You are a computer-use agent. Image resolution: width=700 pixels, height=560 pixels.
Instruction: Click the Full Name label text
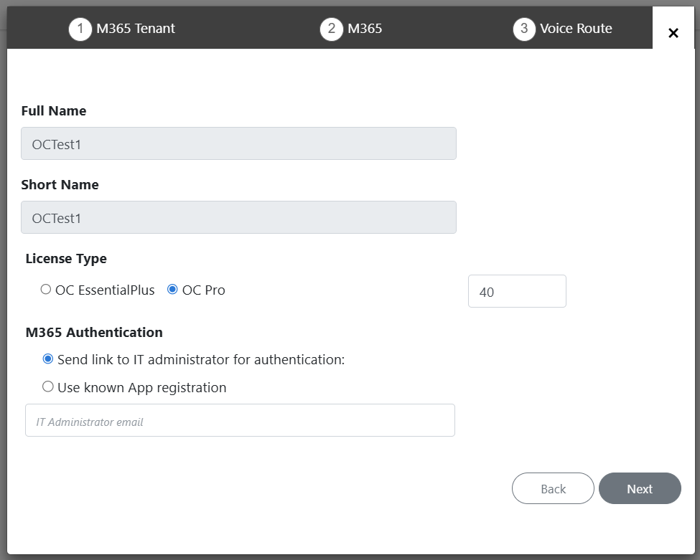[x=54, y=111]
